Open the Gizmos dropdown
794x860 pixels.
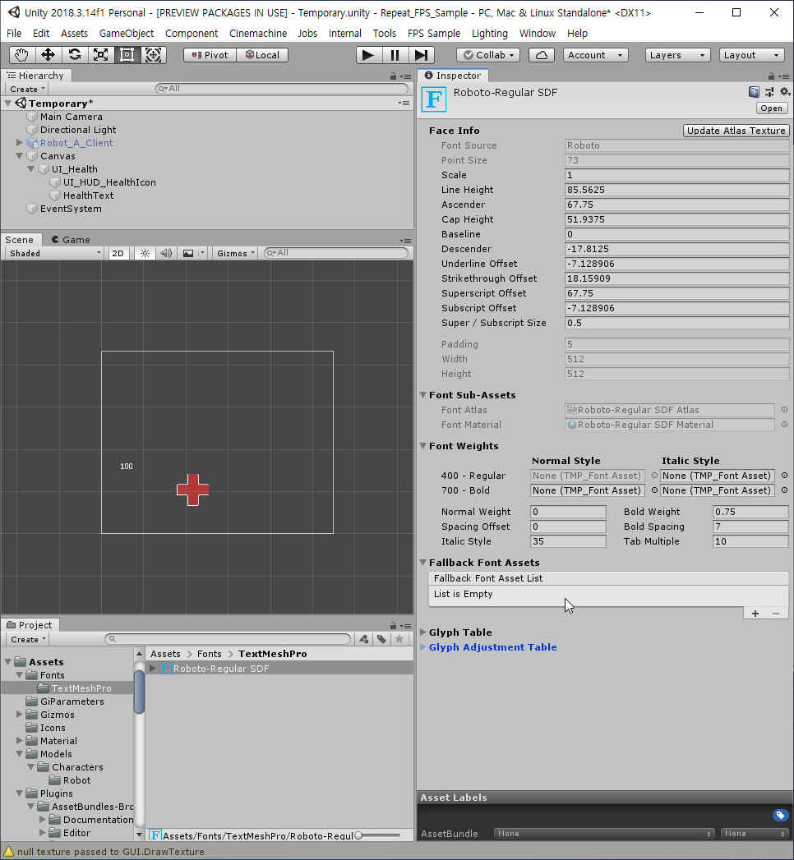coord(235,253)
